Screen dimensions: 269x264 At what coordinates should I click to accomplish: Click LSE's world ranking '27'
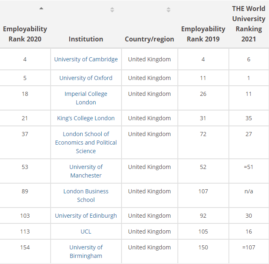[249, 134]
